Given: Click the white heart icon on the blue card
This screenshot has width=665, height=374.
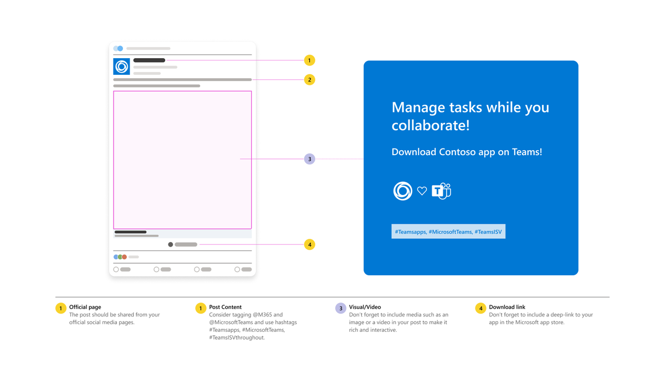Looking at the screenshot, I should click(x=422, y=191).
